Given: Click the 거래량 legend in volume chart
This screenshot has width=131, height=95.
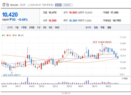Looking at the screenshot, I should [x=125, y=78].
